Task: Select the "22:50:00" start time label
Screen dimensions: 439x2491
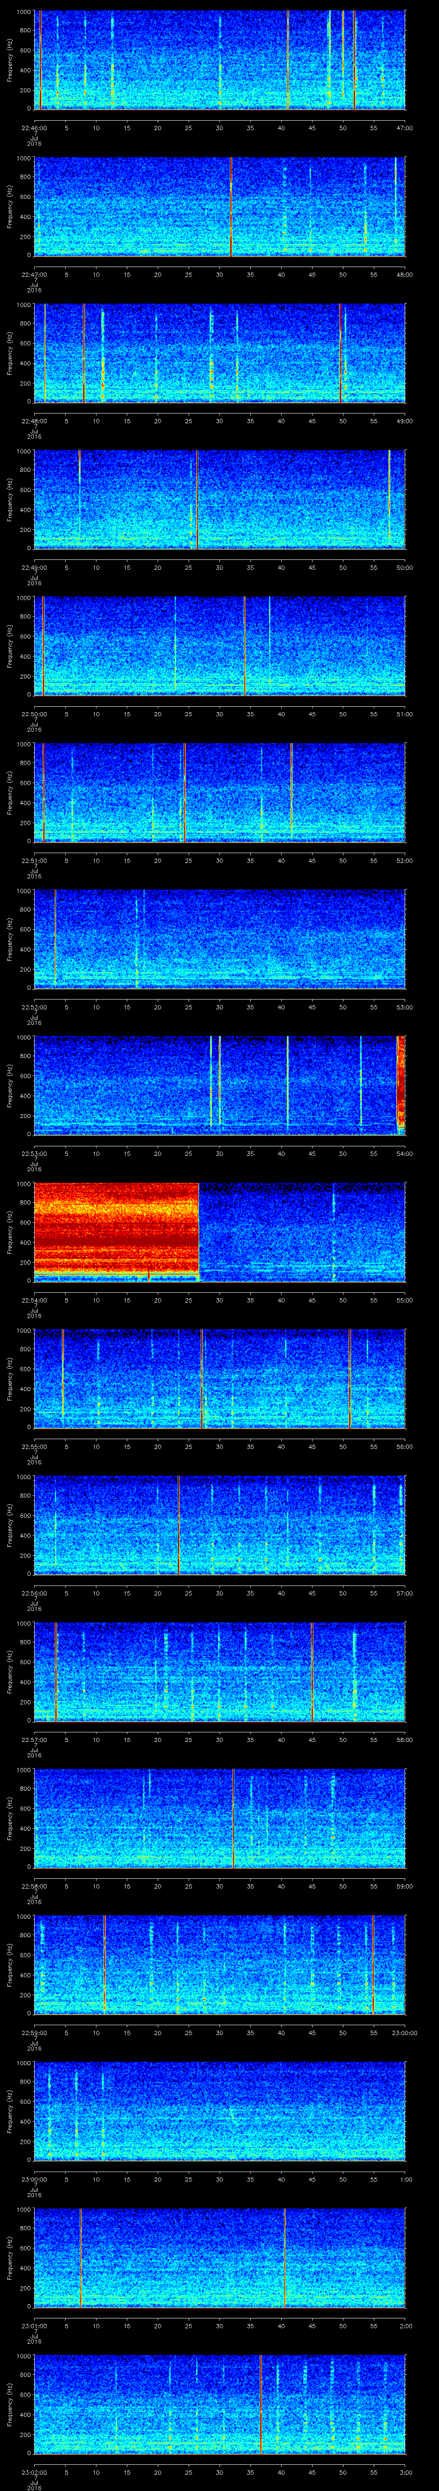Action: point(34,714)
